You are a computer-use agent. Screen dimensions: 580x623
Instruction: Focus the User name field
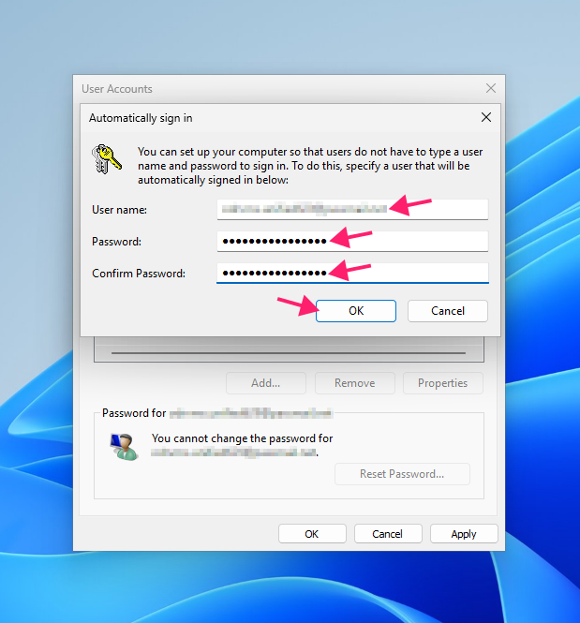point(352,209)
